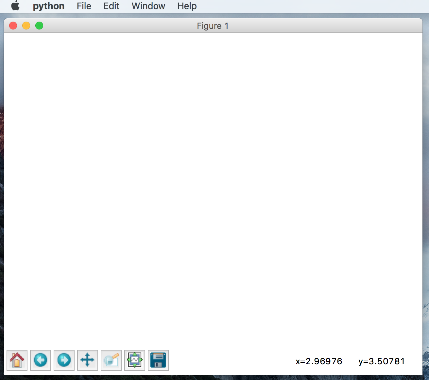The image size is (429, 380).
Task: Open the axis editing tool
Action: tap(111, 360)
